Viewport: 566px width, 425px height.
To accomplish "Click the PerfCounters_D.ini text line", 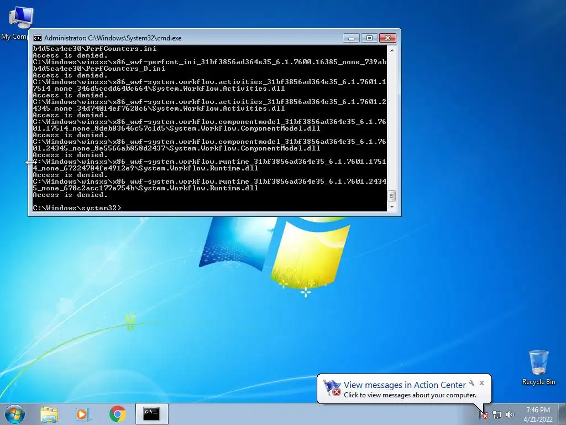I will tap(99, 69).
